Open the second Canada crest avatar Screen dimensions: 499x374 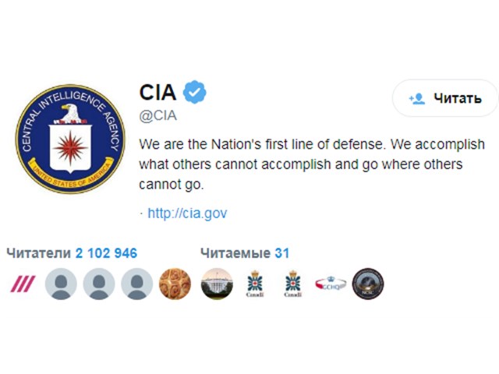(x=293, y=284)
